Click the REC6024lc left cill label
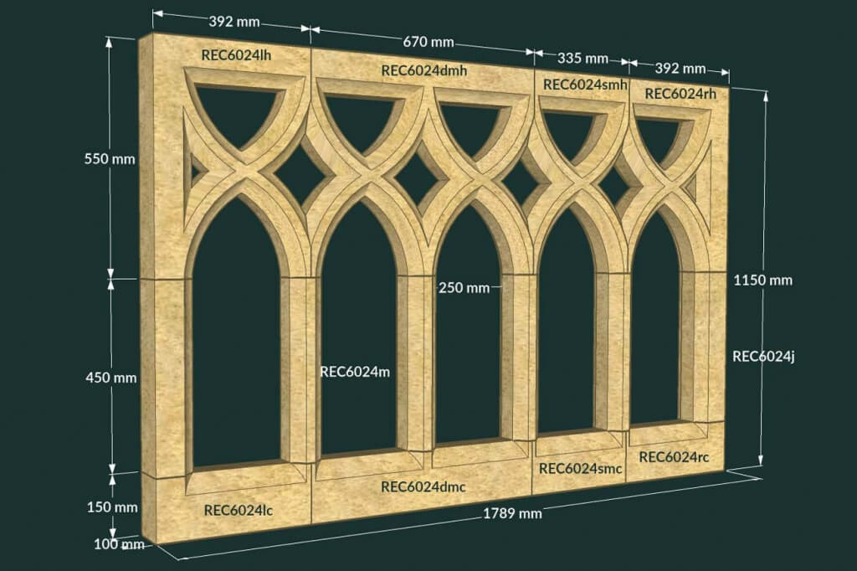Viewport: 857px width, 571px height. (x=237, y=510)
